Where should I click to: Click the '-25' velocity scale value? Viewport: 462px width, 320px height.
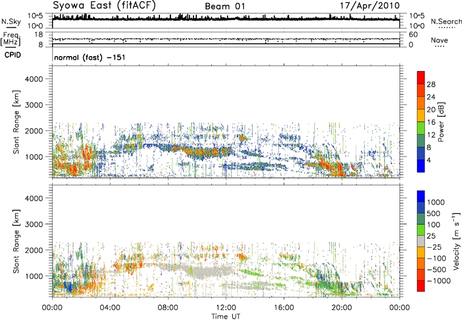click(434, 247)
